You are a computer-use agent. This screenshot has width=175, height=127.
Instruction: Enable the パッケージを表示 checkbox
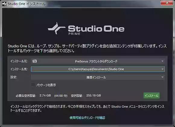click(33, 85)
